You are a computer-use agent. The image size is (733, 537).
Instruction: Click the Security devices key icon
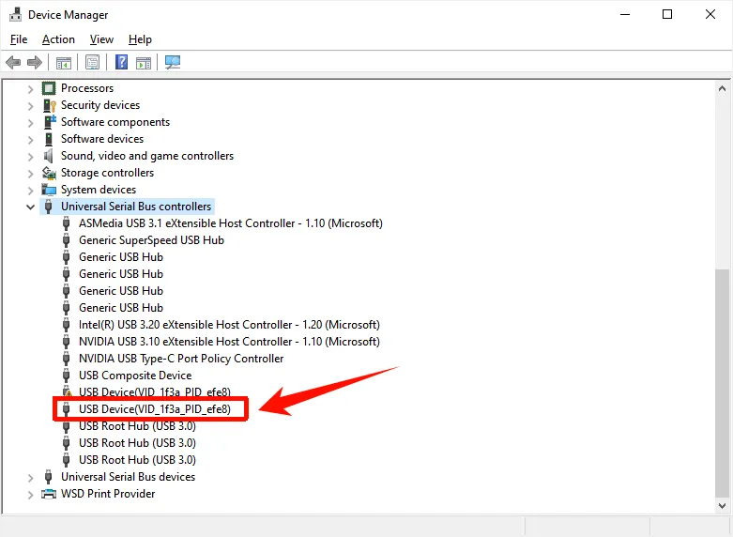click(x=49, y=105)
